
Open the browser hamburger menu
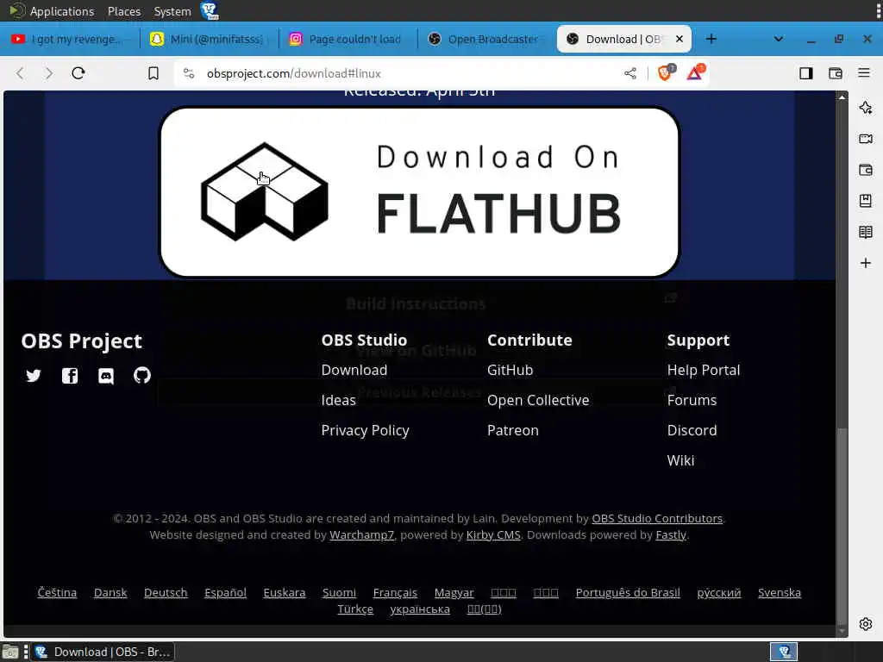click(x=864, y=72)
